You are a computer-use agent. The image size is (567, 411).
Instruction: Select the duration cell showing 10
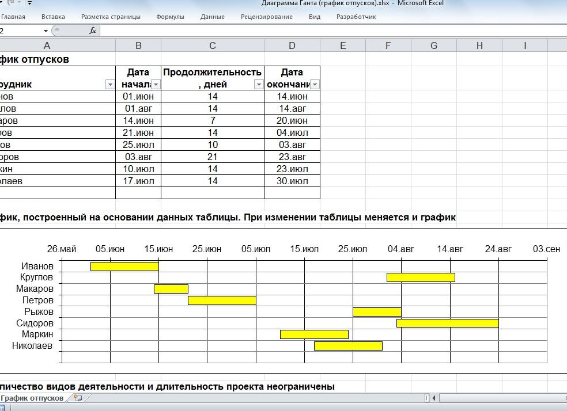click(x=213, y=145)
